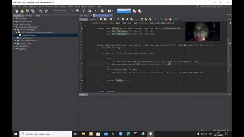Close the ReplicaSet.java editor tab

112,16
